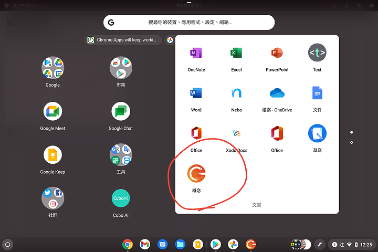
Task: Open the Google apps folder
Action: (x=52, y=68)
